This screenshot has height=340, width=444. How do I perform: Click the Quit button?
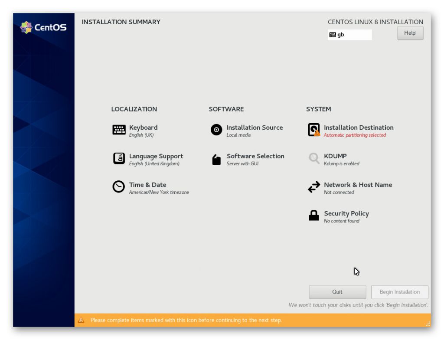click(337, 292)
